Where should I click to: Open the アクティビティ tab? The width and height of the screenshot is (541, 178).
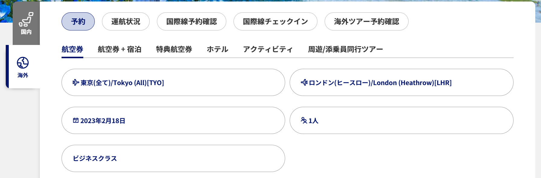(268, 49)
